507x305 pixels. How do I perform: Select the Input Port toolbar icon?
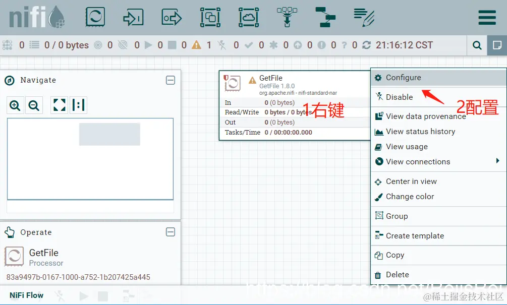click(133, 18)
